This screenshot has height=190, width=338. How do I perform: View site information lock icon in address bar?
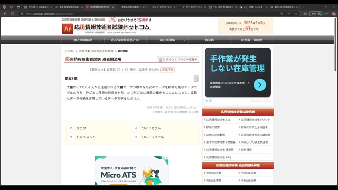[22, 14]
